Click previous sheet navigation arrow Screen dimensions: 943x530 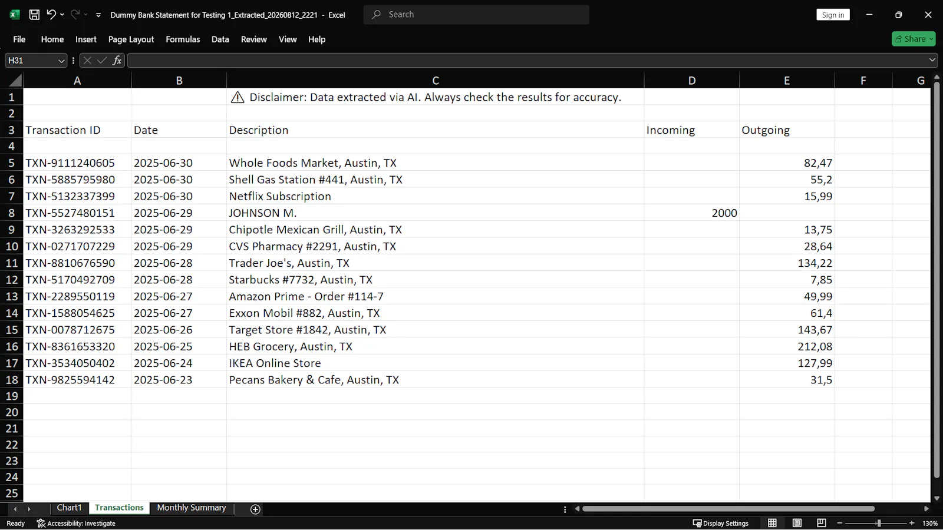(15, 509)
